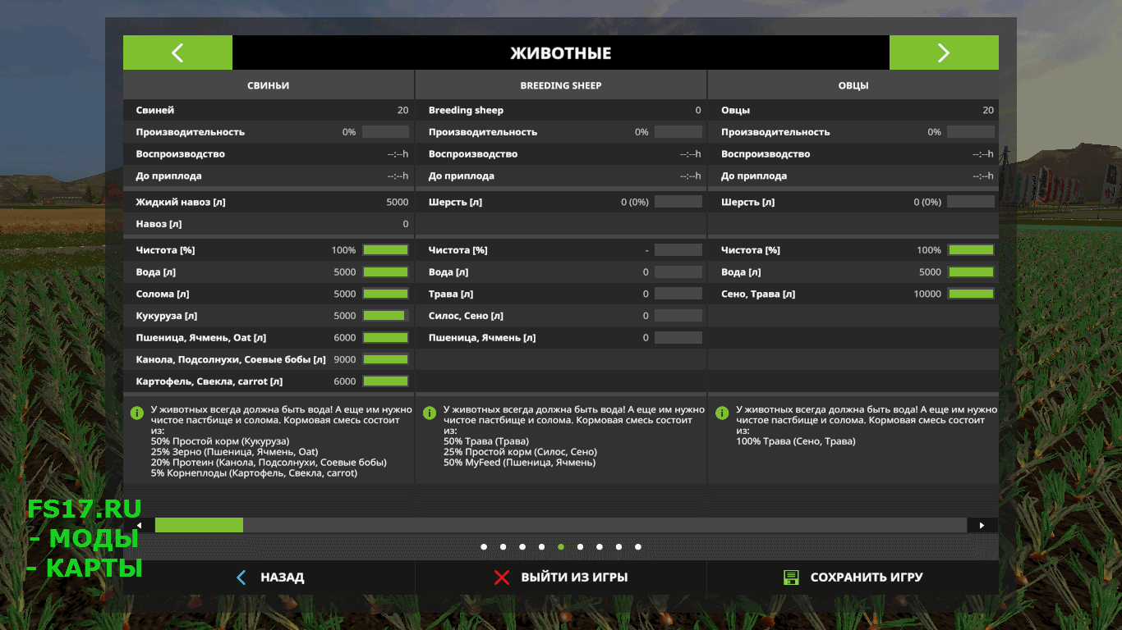Click the green horizontal scrollbar thumb
Viewport: 1122px width, 630px height.
click(x=199, y=525)
